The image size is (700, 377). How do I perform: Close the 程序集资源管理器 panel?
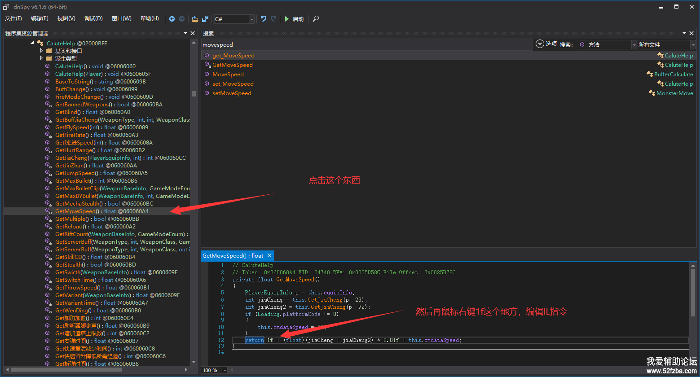coord(193,33)
